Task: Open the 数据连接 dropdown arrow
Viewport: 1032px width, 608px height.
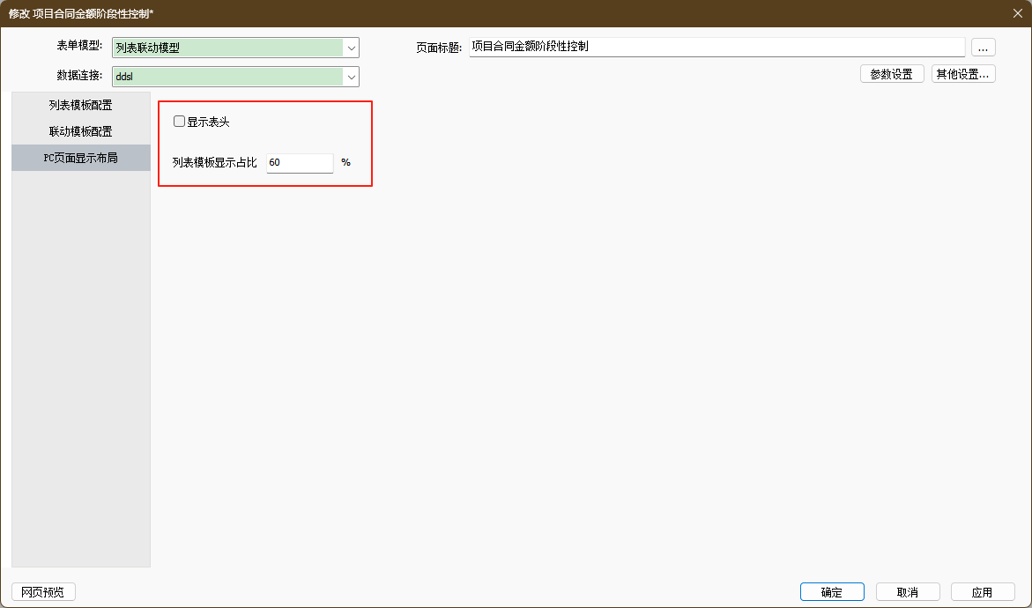Action: click(x=352, y=77)
